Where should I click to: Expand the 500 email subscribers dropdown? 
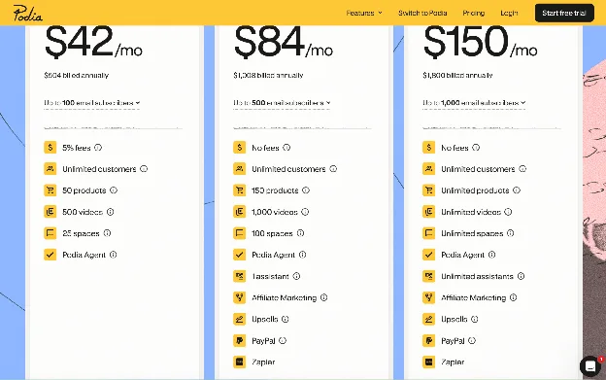click(x=282, y=103)
